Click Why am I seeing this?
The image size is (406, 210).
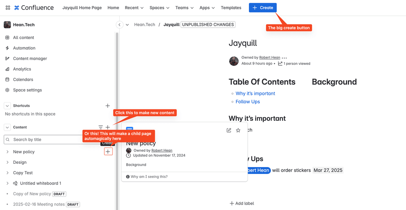click(147, 177)
